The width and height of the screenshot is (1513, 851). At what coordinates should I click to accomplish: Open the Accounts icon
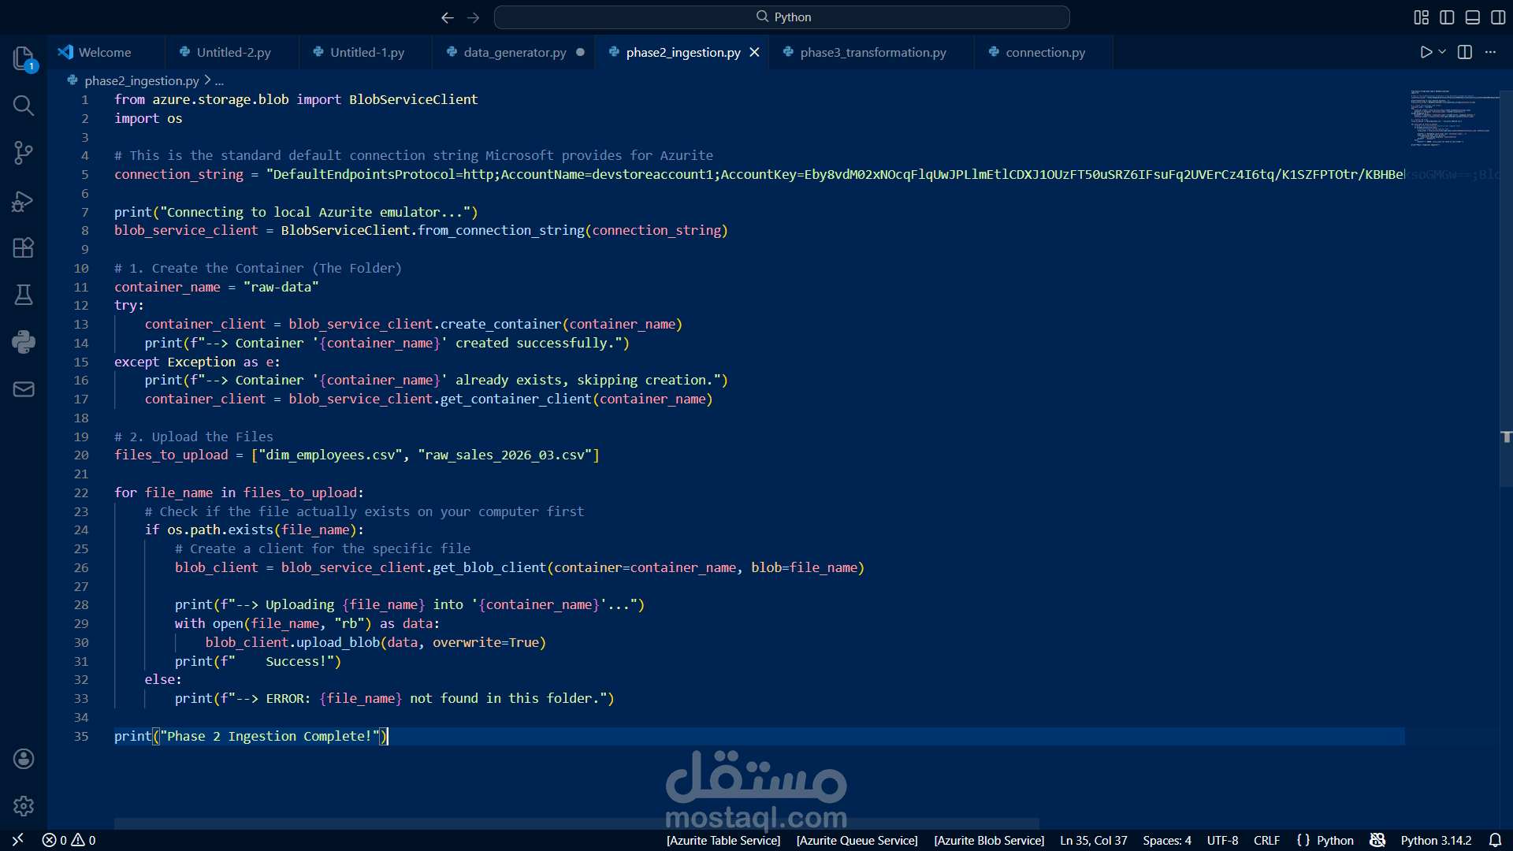tap(24, 759)
